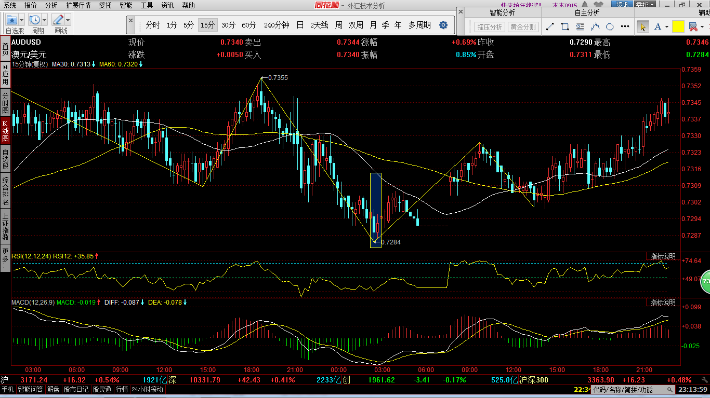Viewport: 710px width, 398px height.
Task: Switch chart to 60分 period
Action: point(249,25)
